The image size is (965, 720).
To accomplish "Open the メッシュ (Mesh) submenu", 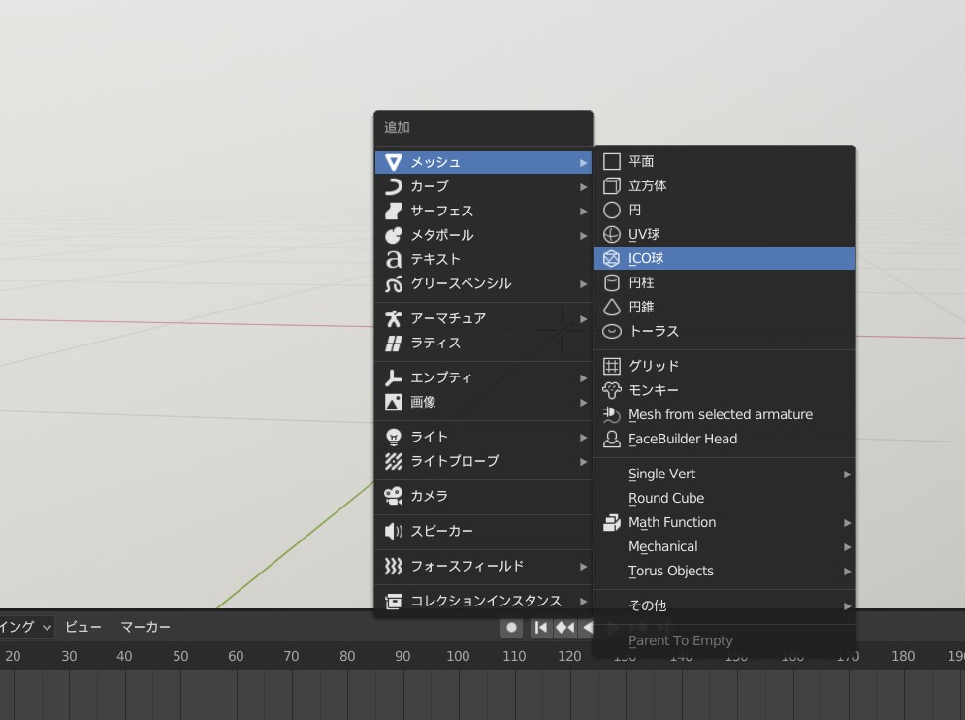I will click(x=483, y=162).
